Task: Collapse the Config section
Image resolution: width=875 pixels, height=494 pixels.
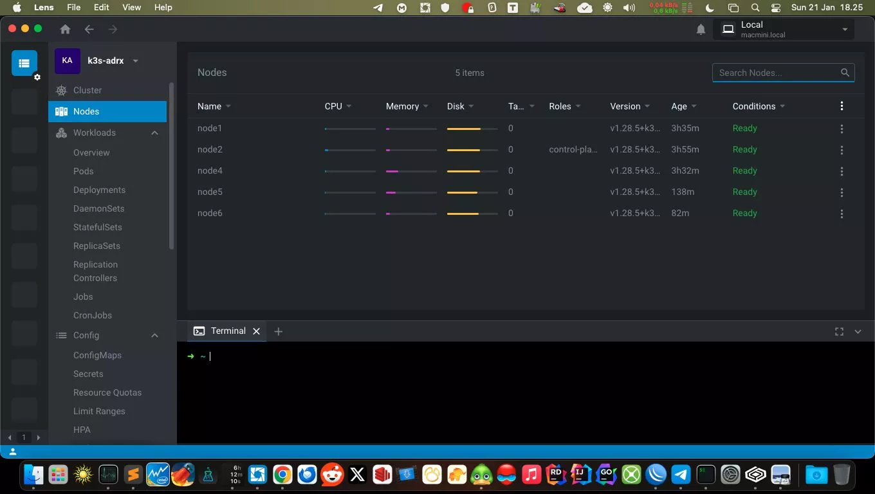Action: [154, 335]
